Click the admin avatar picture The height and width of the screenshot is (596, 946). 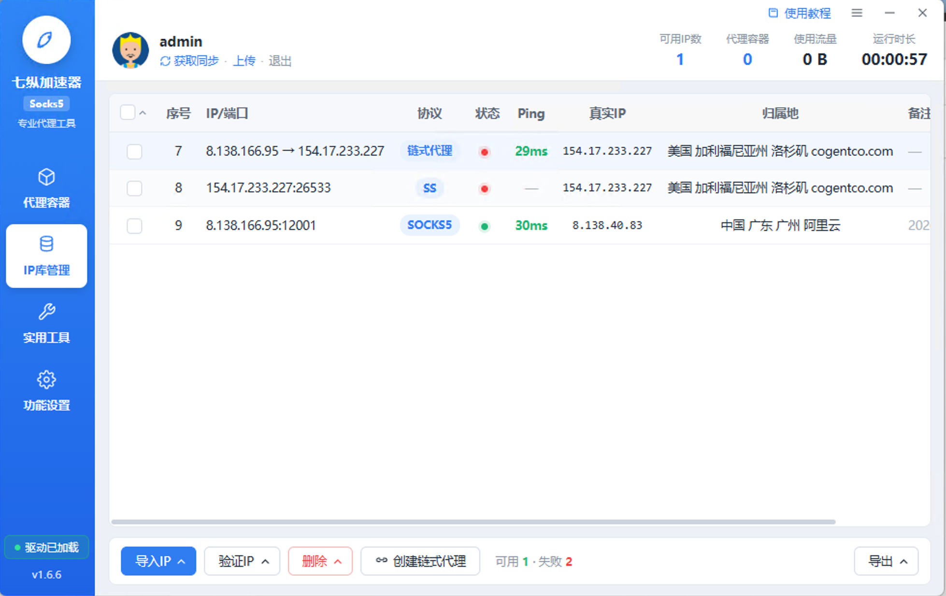(x=130, y=50)
